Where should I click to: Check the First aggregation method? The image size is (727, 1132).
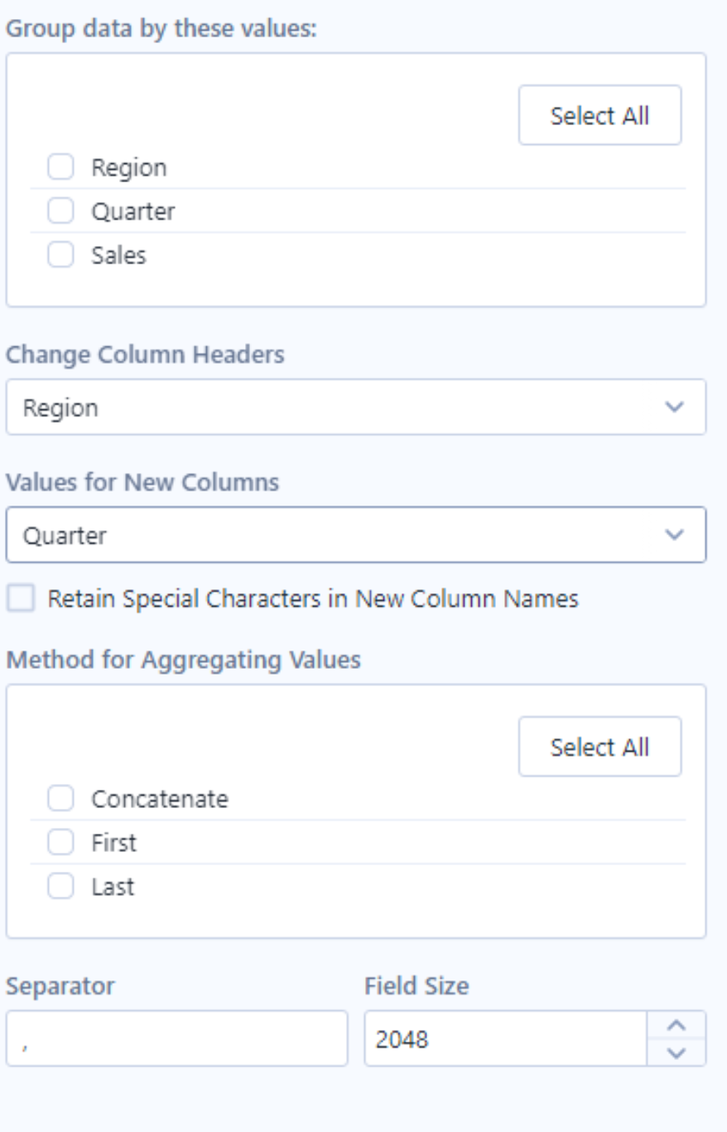click(60, 843)
